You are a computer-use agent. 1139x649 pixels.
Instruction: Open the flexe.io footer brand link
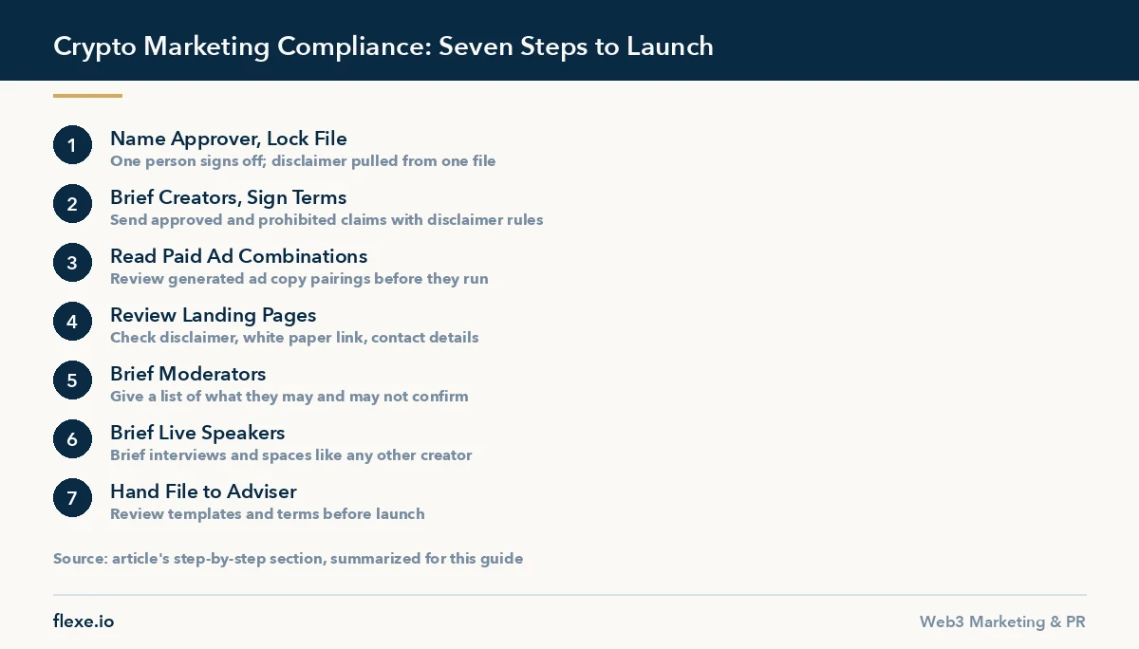(84, 621)
